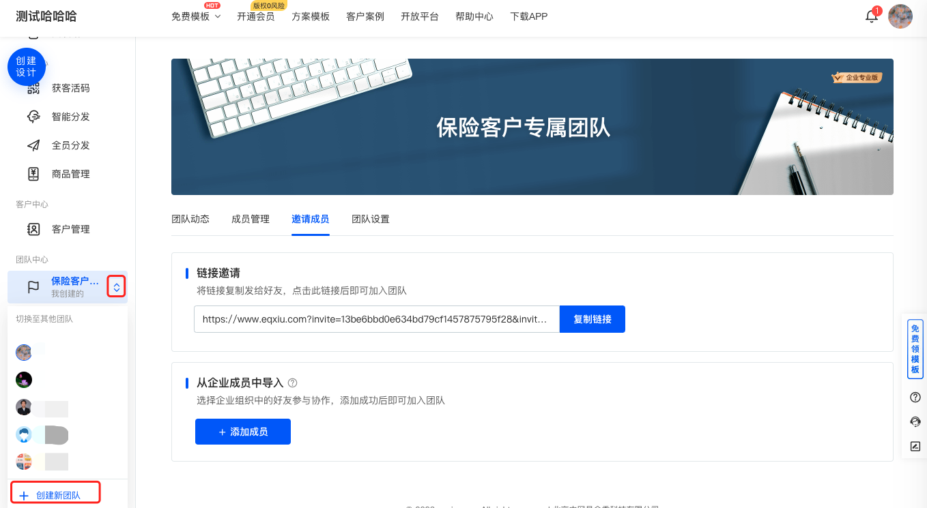Open 开放平台 in top navigation
The height and width of the screenshot is (508, 927).
coord(420,16)
